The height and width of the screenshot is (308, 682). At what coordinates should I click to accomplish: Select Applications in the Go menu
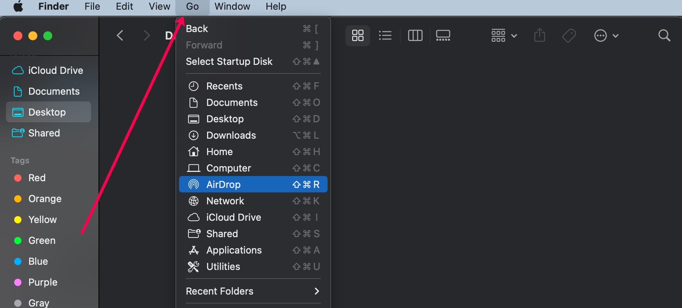[234, 250]
